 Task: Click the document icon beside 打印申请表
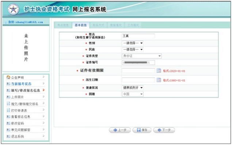tap(8, 110)
